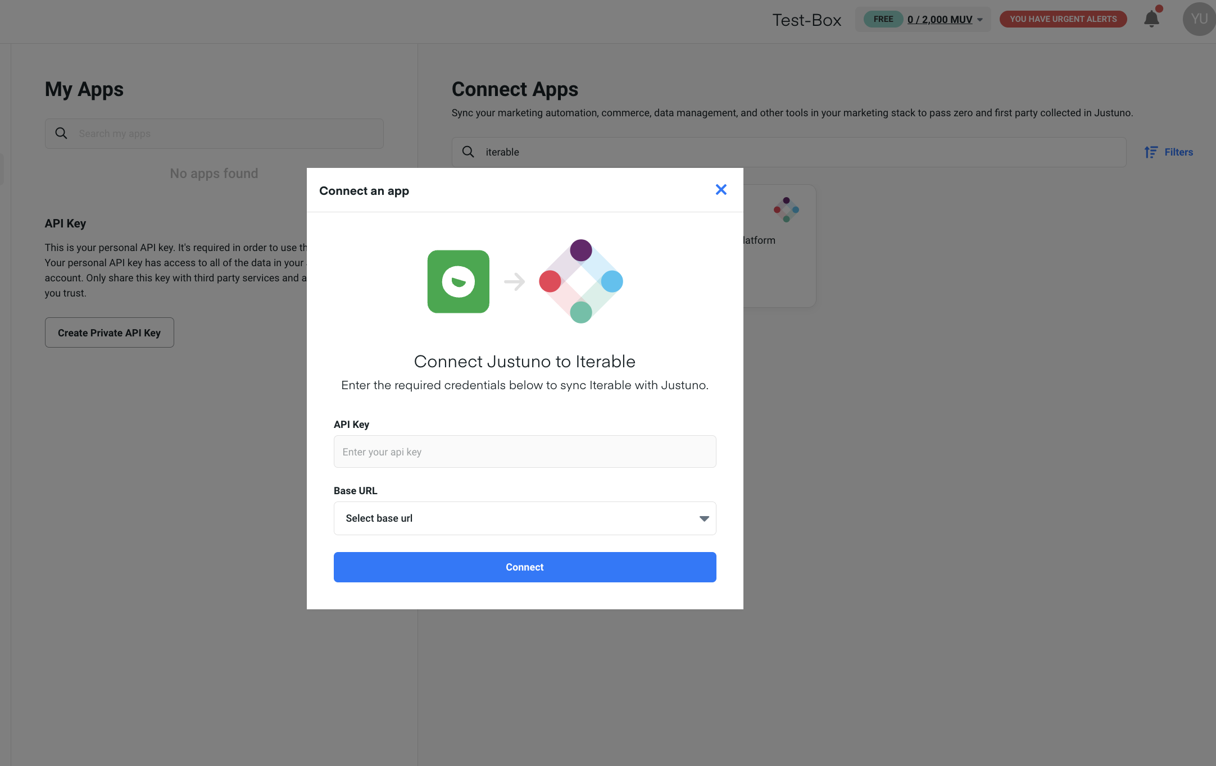
Task: Click Create Private API Key button
Action: click(110, 332)
